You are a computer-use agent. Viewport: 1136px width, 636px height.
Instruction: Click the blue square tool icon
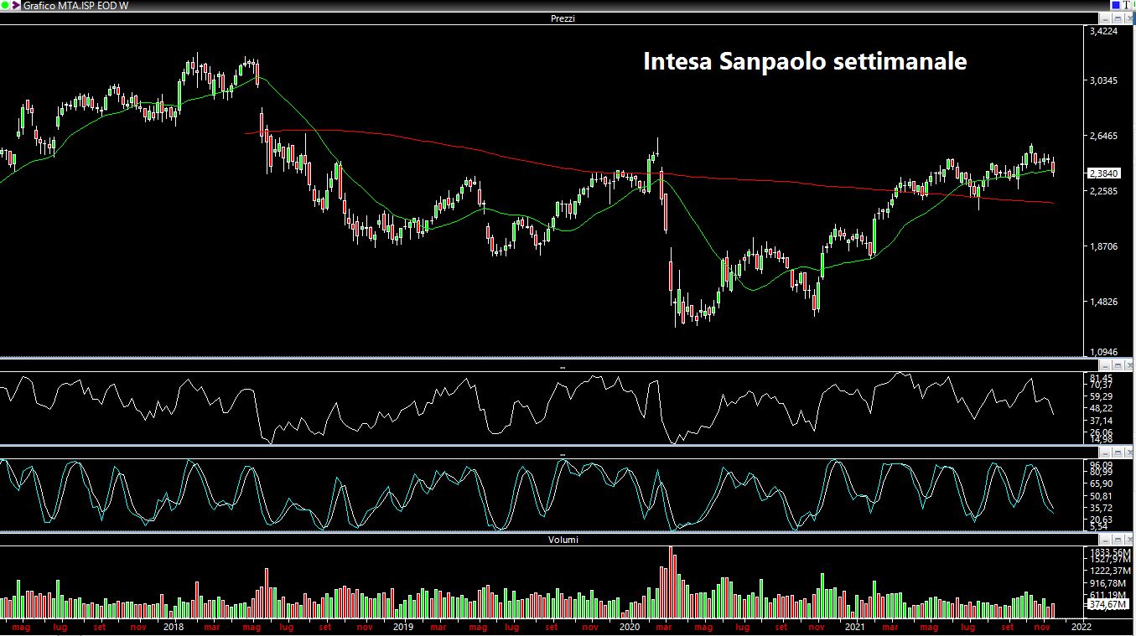tap(1116, 5)
